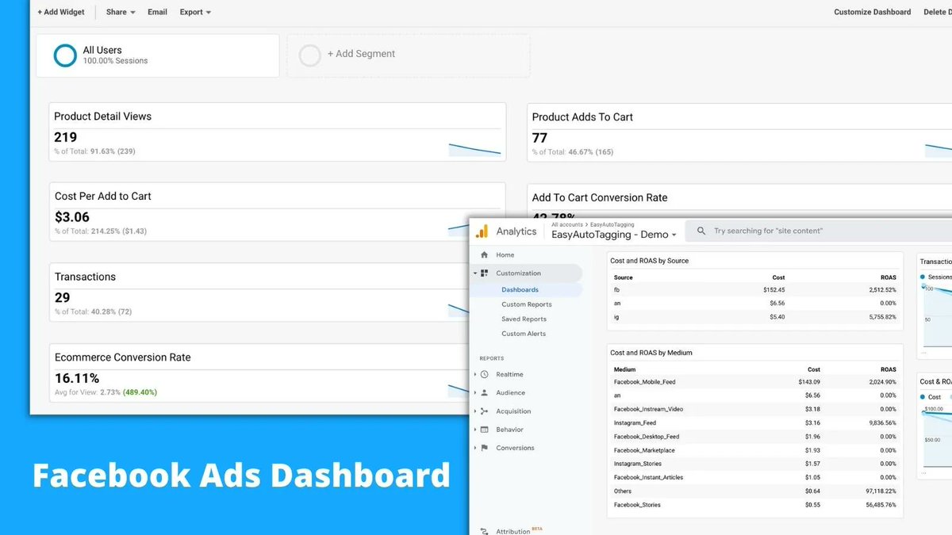Click the Add To Cart Conversion Rate title
This screenshot has height=535, width=952.
(600, 197)
